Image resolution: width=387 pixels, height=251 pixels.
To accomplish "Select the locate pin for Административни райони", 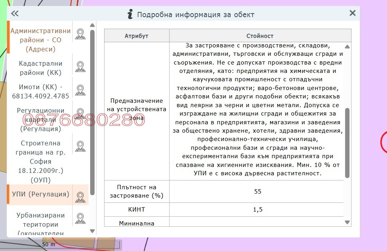I will 80,34.
